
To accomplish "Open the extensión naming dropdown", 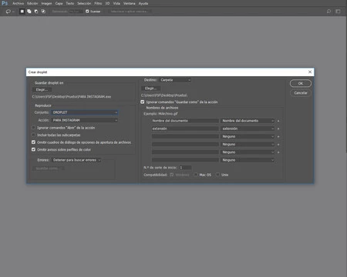I will point(248,128).
